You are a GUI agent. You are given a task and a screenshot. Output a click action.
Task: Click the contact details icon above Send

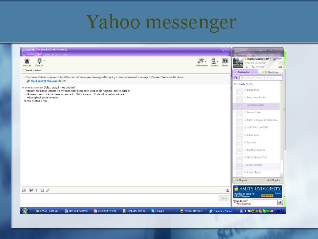227,190
